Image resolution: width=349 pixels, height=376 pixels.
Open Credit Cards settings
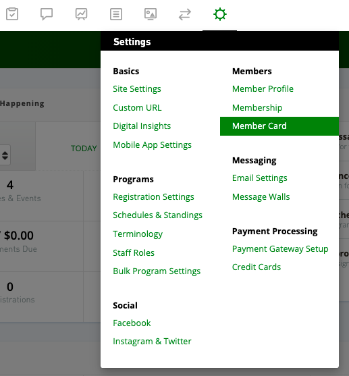(x=257, y=267)
